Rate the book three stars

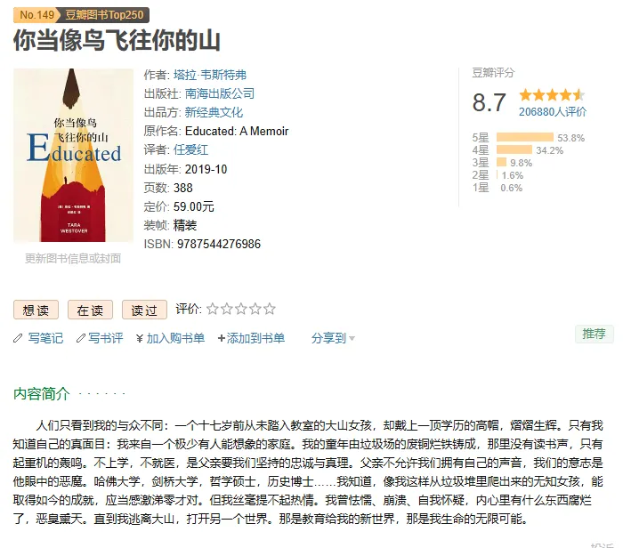coord(241,309)
